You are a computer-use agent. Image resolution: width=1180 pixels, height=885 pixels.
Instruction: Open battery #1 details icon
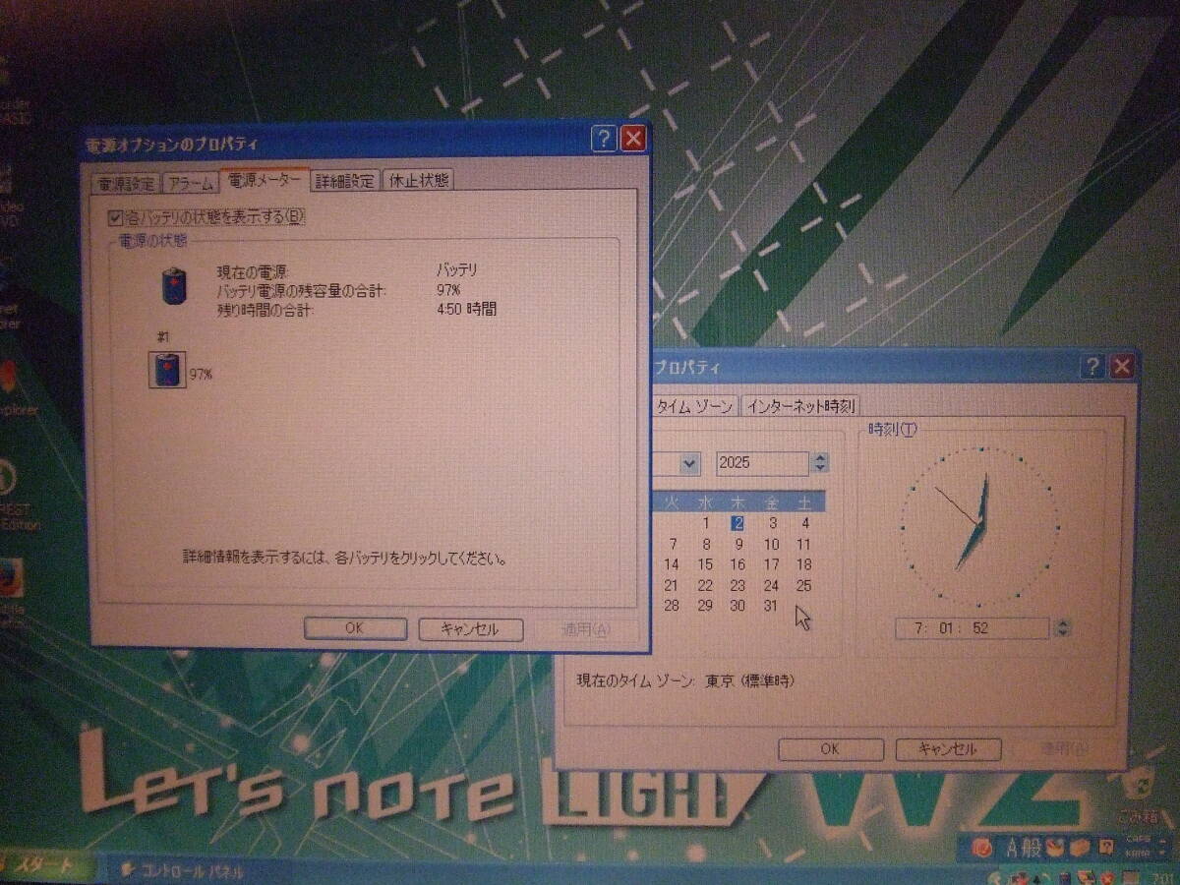(x=167, y=370)
